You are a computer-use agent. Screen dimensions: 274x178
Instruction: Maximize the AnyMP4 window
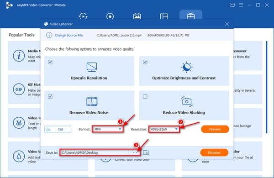tap(258, 5)
